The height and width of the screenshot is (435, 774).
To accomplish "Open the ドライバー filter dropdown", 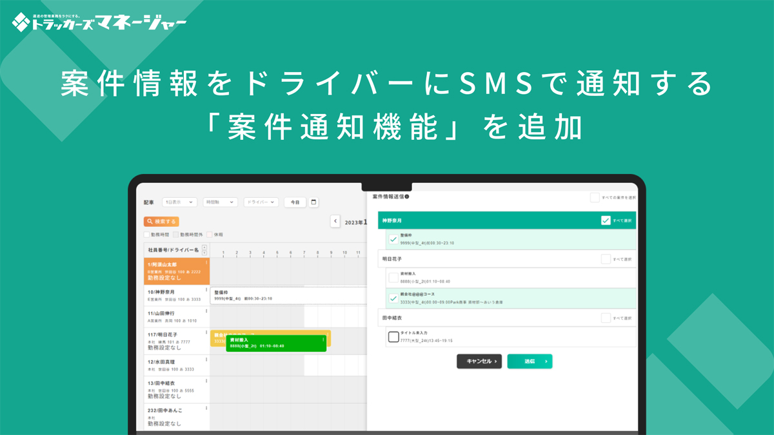I will click(x=261, y=202).
